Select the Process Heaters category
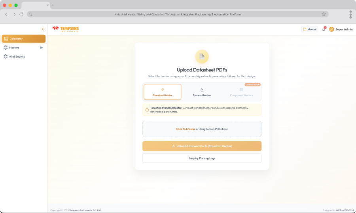The image size is (356, 213). 202,92
